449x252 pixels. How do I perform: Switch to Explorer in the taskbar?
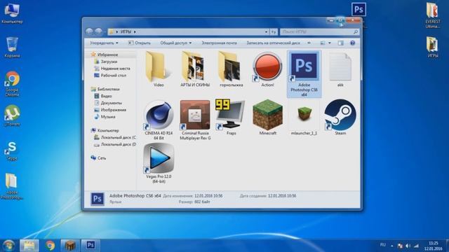click(x=29, y=246)
